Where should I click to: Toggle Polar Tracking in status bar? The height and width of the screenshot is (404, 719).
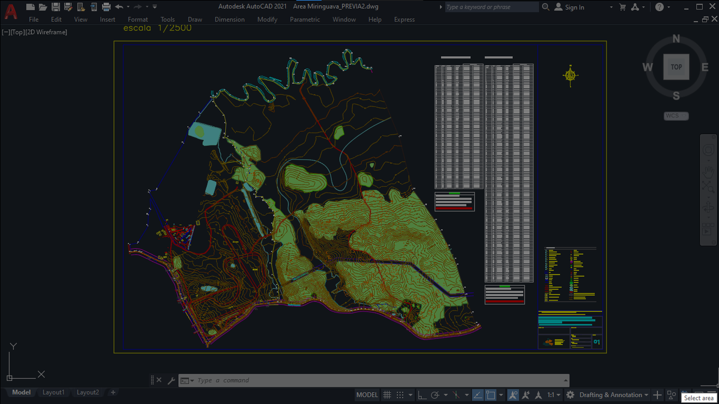(x=435, y=395)
